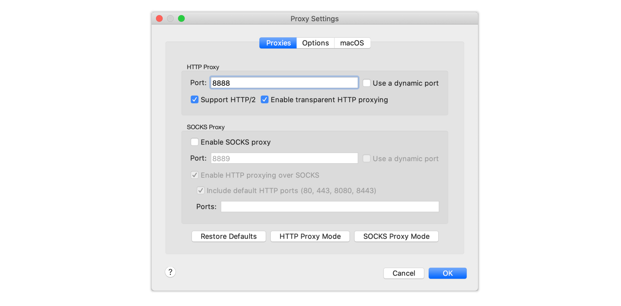Close the Proxy Settings window
The height and width of the screenshot is (306, 621).
coord(159,19)
